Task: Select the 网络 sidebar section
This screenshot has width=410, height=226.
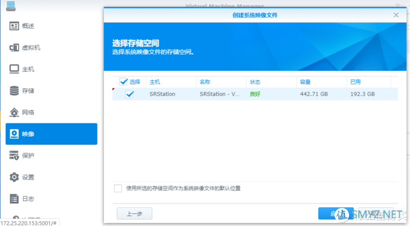Action: [x=51, y=112]
